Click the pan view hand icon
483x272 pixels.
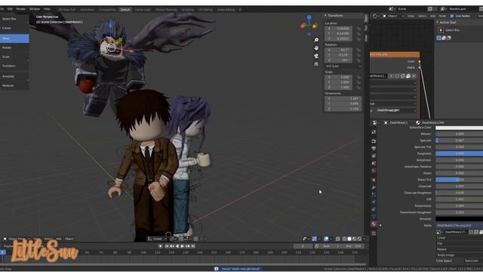click(x=316, y=48)
